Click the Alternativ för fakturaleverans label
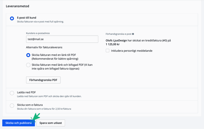Screen dimensions: 204x129 coord(44,47)
